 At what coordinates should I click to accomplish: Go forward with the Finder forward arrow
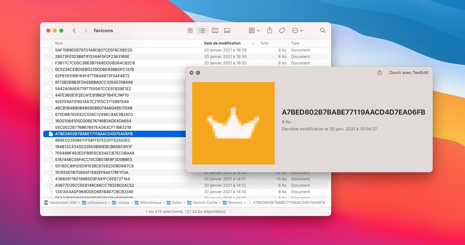(x=85, y=31)
